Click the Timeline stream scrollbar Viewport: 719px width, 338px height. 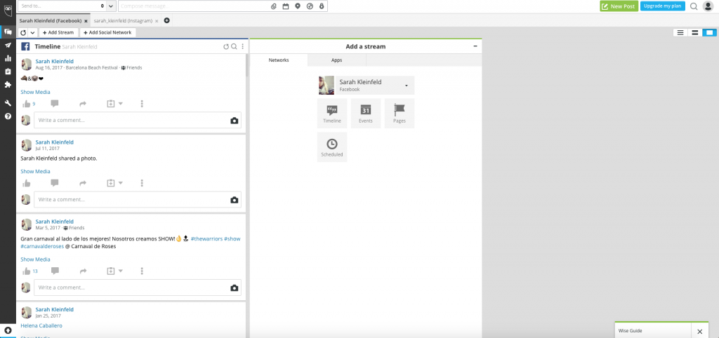click(x=248, y=65)
